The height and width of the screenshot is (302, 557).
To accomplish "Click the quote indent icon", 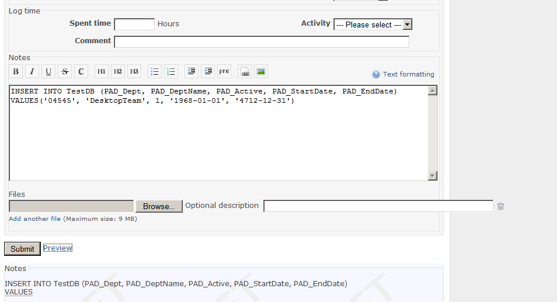I will click(192, 71).
